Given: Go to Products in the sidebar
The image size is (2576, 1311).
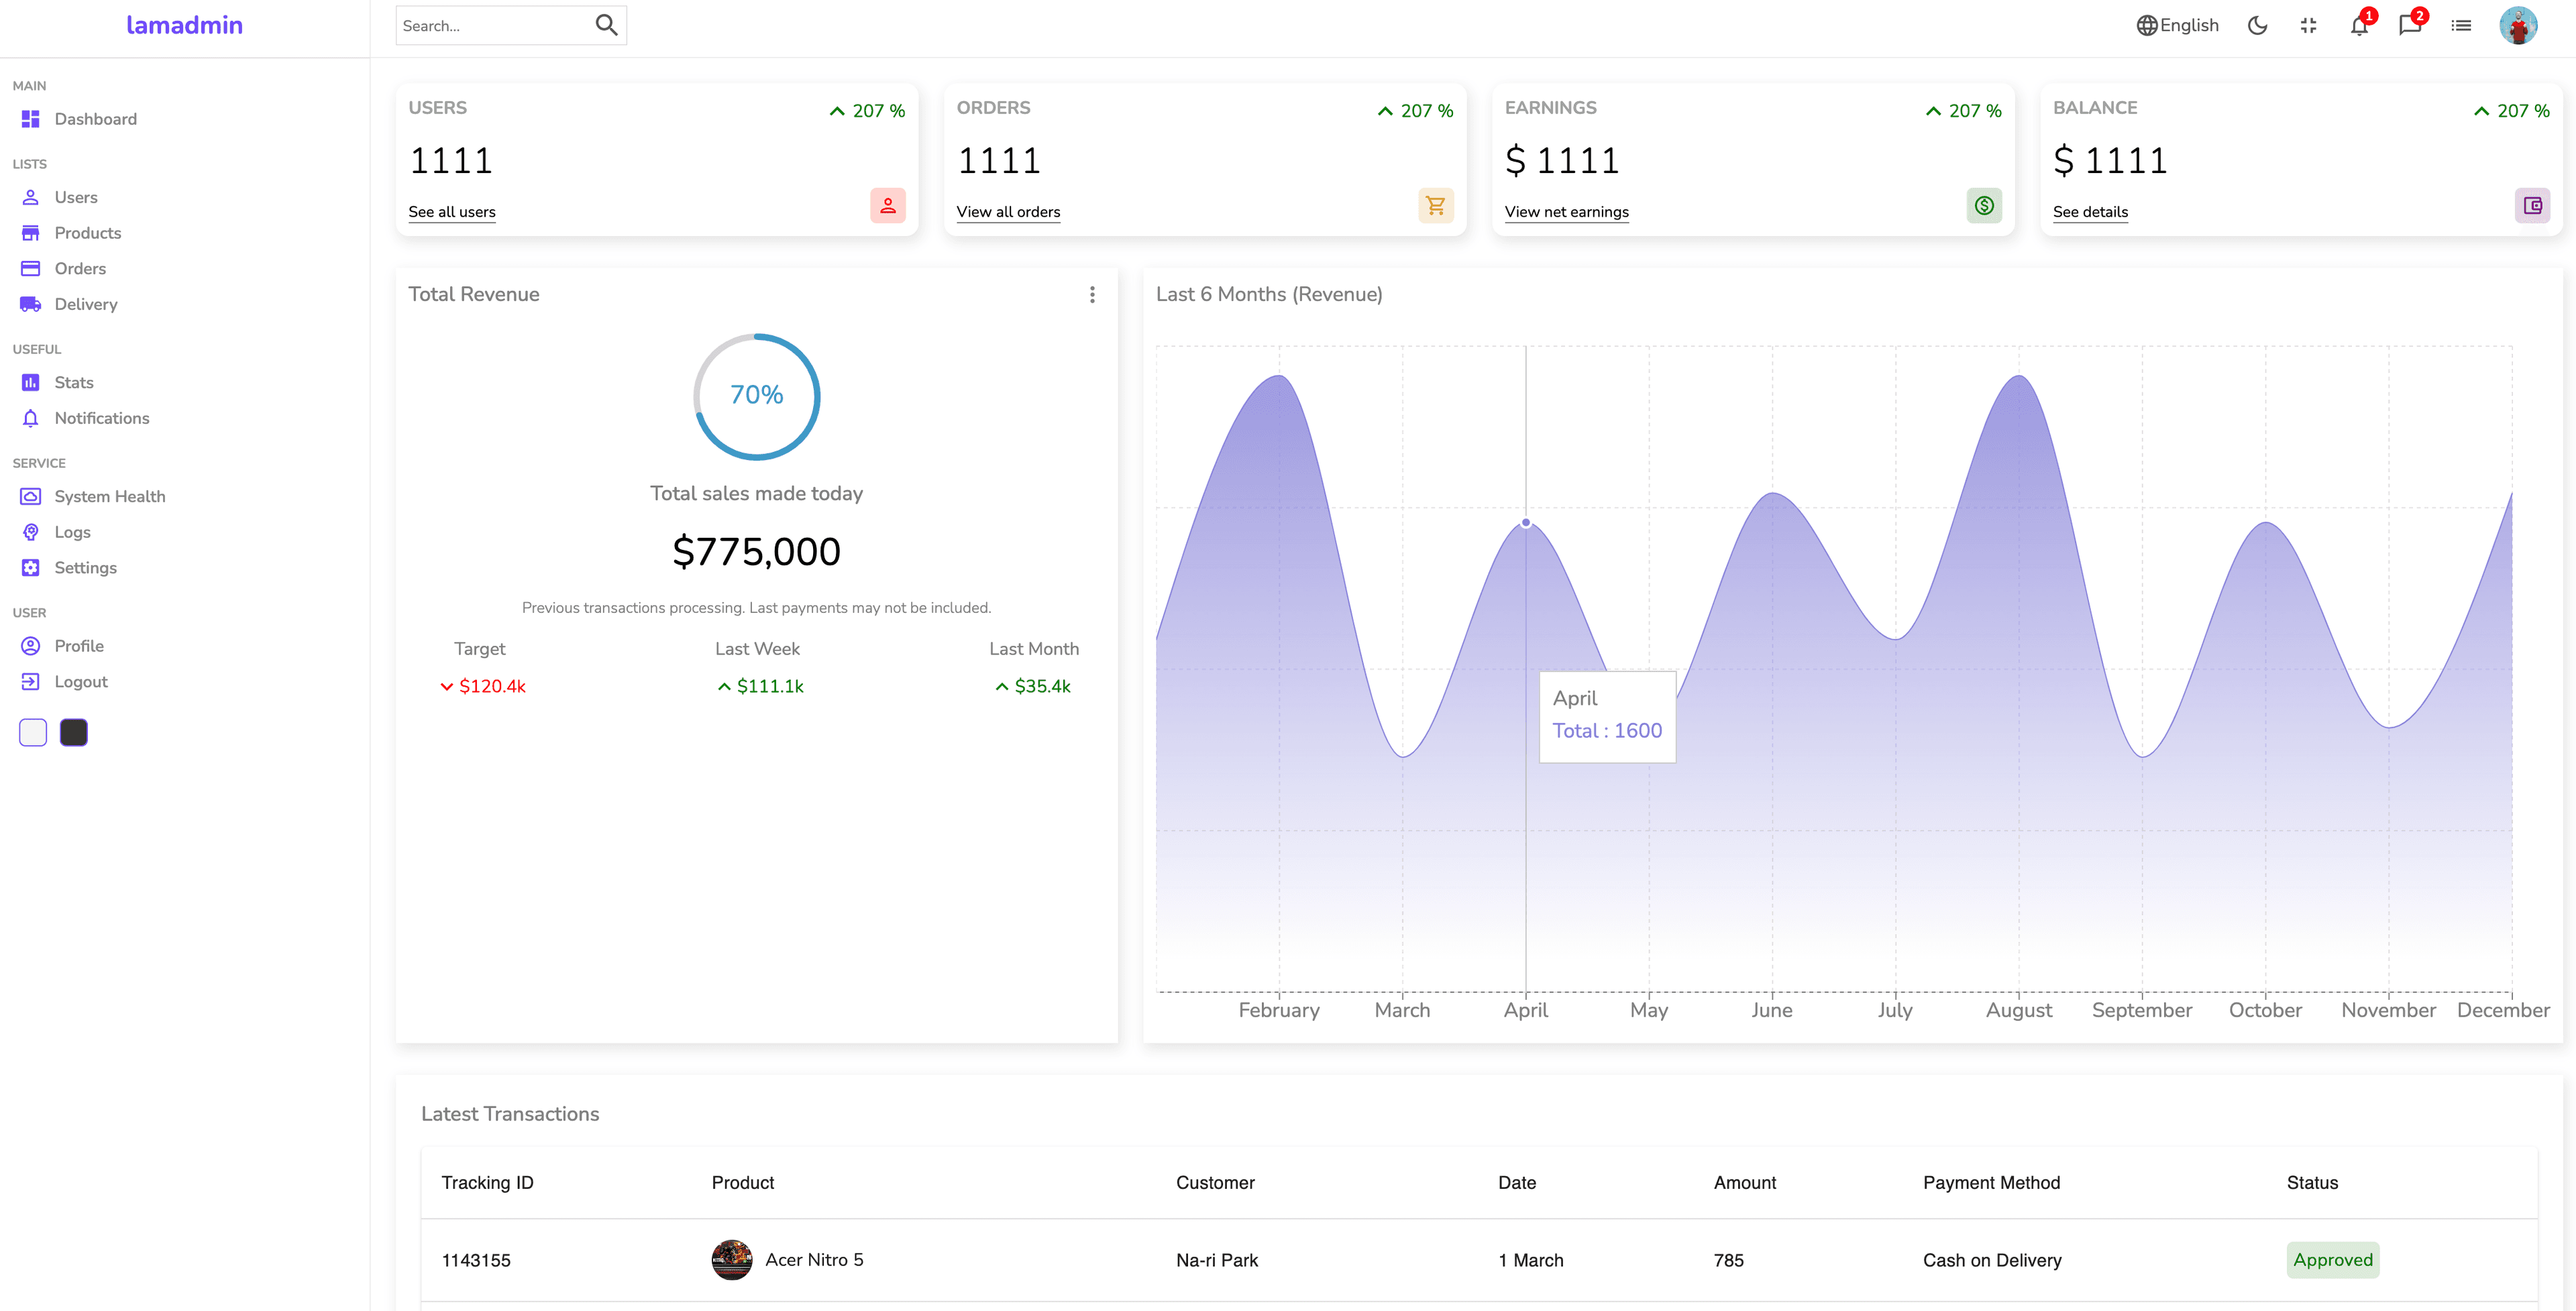Looking at the screenshot, I should click(87, 233).
